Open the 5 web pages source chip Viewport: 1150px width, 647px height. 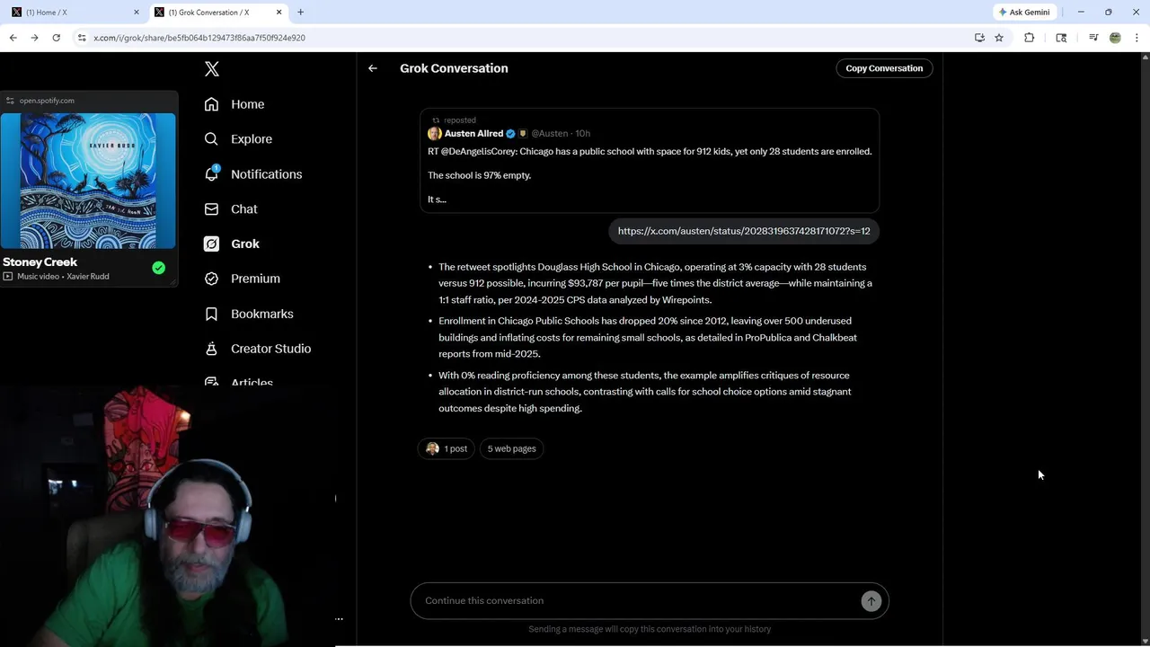click(x=511, y=448)
